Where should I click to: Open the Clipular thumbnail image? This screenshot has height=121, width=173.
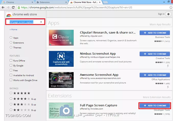coord(61,38)
